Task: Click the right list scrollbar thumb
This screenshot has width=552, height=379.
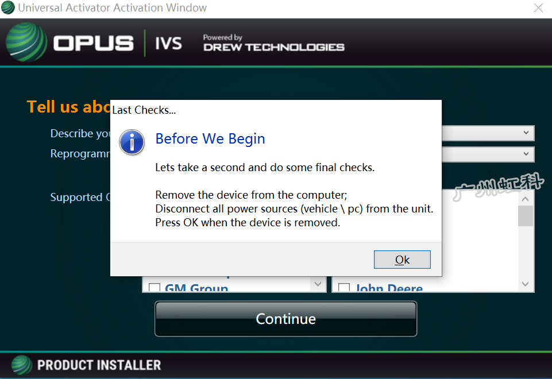Action: tap(525, 216)
